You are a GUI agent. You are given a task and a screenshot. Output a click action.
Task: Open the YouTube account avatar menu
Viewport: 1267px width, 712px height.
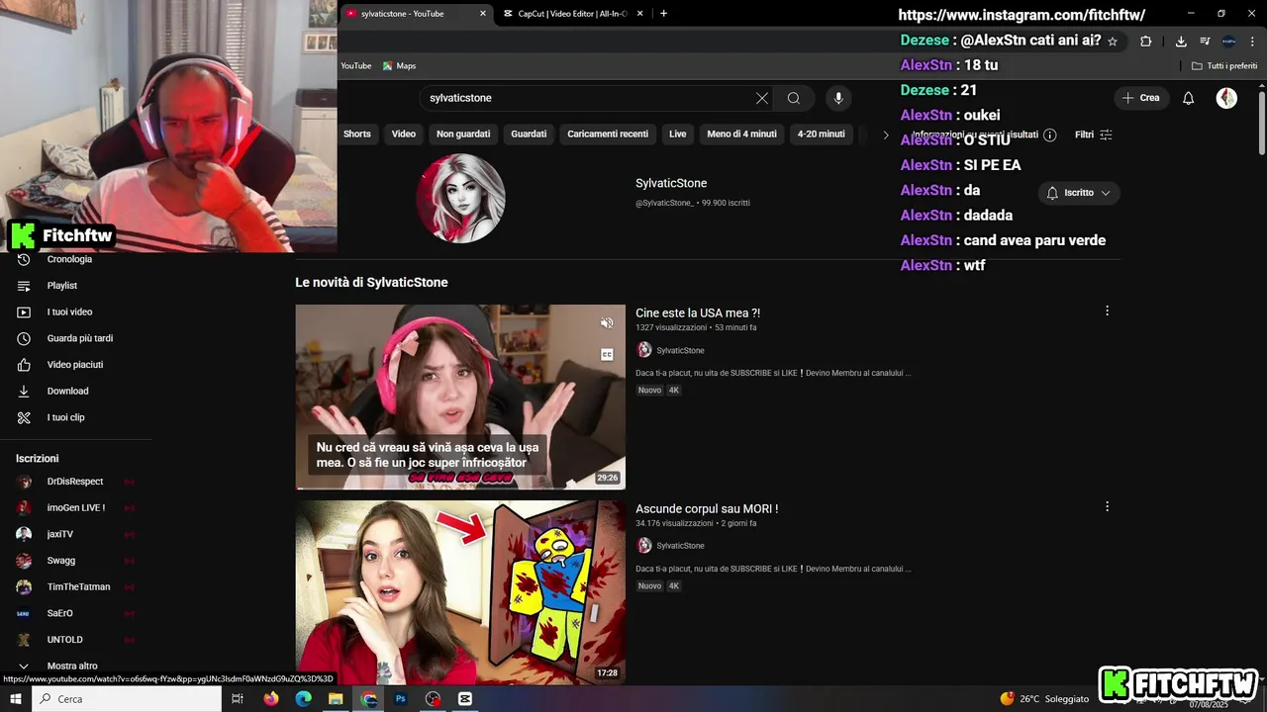[1226, 98]
